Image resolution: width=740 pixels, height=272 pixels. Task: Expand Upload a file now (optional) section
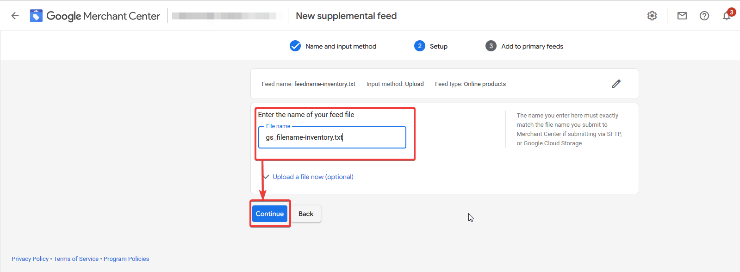pos(313,177)
